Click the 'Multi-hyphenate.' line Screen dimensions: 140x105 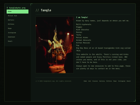84,24
